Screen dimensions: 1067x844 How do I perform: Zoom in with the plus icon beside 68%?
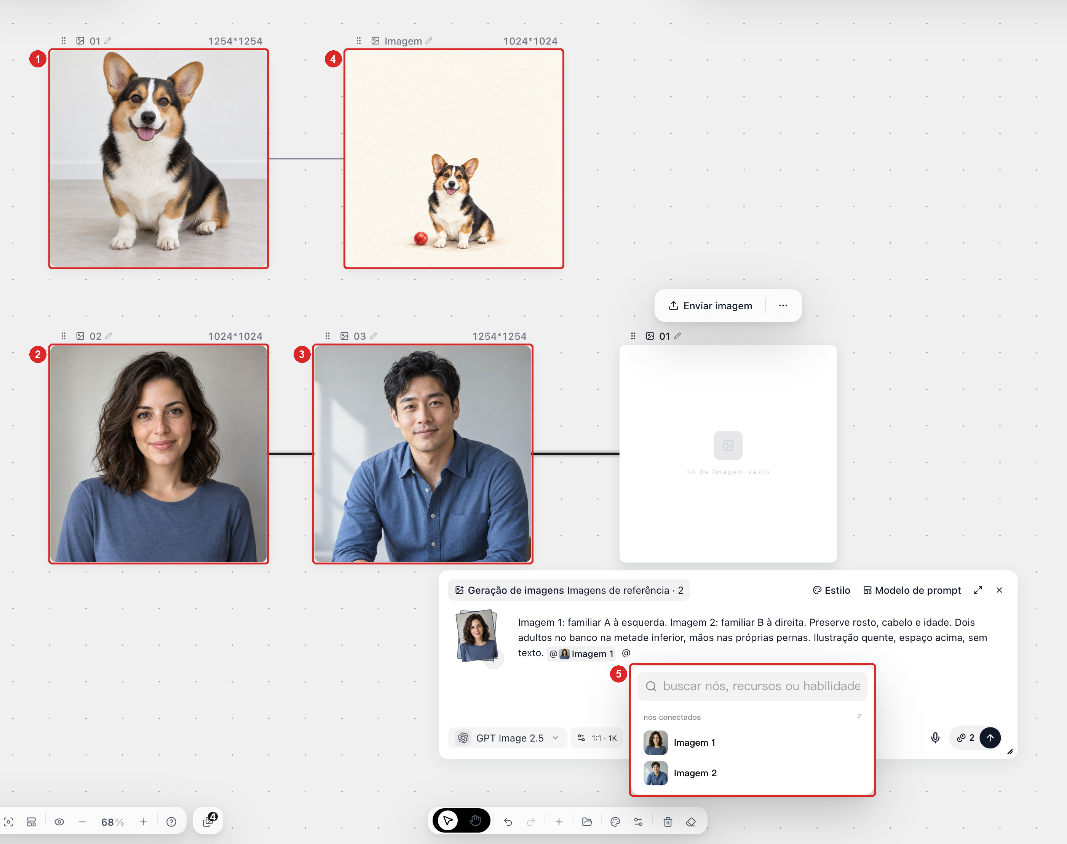point(143,822)
